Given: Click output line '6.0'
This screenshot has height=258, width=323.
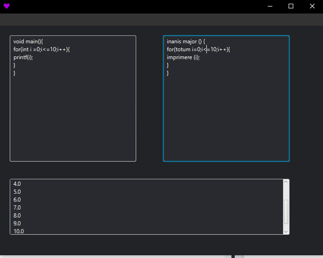Looking at the screenshot, I should coord(17,200).
